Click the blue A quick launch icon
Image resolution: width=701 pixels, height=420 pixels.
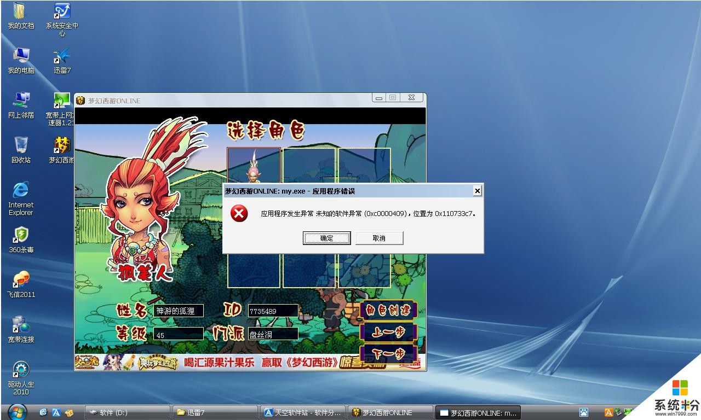coord(56,412)
